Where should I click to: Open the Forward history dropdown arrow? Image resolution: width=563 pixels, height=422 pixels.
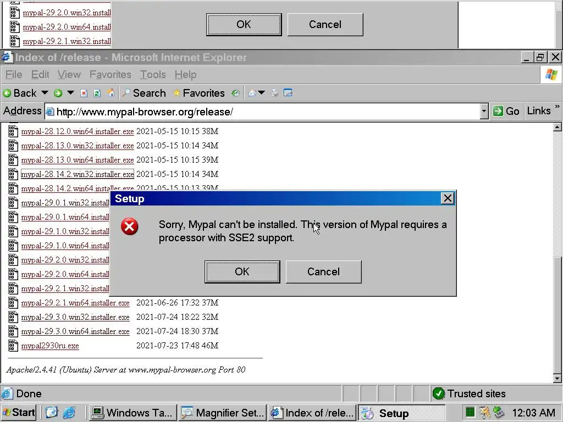[x=71, y=92]
